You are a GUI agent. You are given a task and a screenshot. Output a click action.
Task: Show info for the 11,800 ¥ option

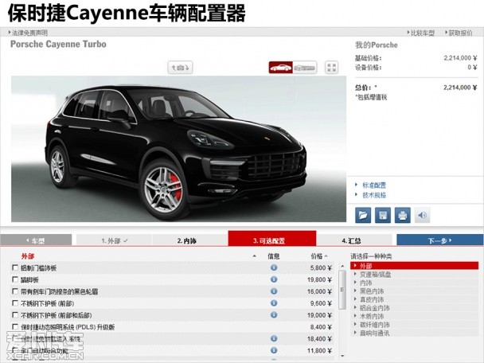point(274,350)
